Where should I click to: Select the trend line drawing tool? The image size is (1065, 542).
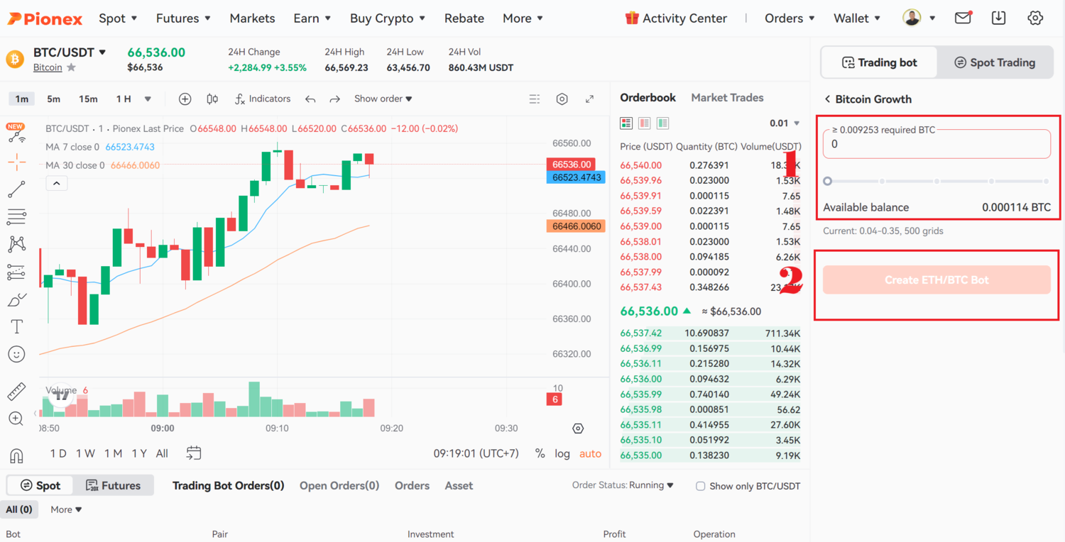[16, 189]
